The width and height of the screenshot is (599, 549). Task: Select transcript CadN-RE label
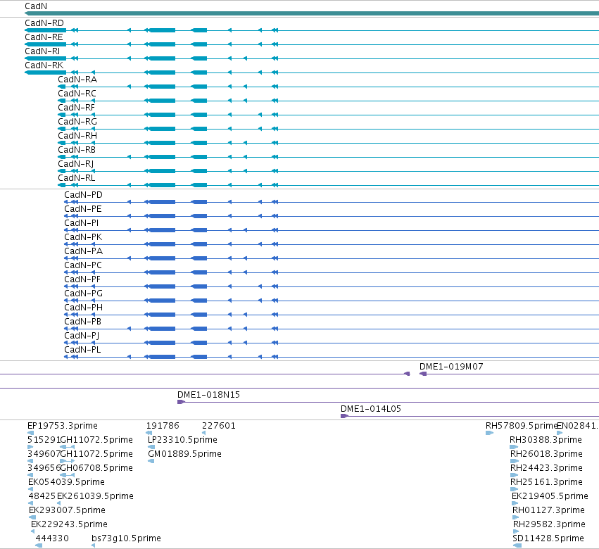click(44, 37)
